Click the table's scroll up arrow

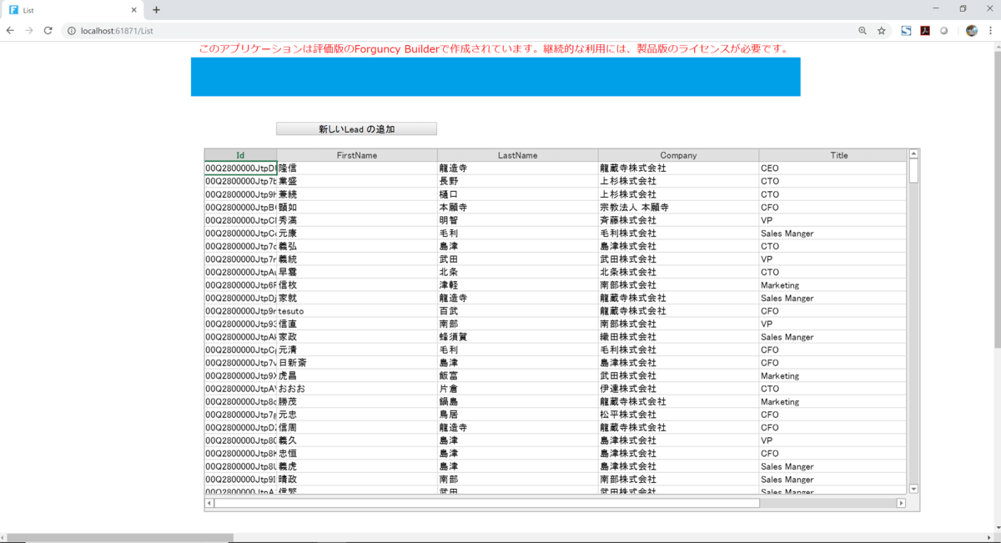[913, 153]
